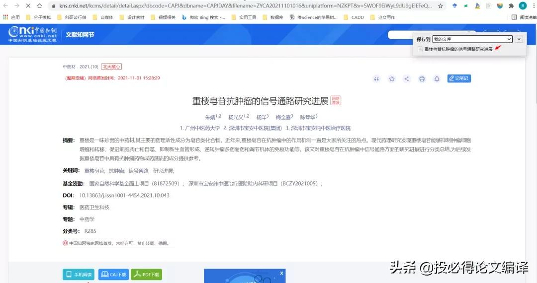
Task: Select saved item 重楼皂苷抗肿瘤的信号通路研究进展 in popup
Action: click(x=458, y=49)
